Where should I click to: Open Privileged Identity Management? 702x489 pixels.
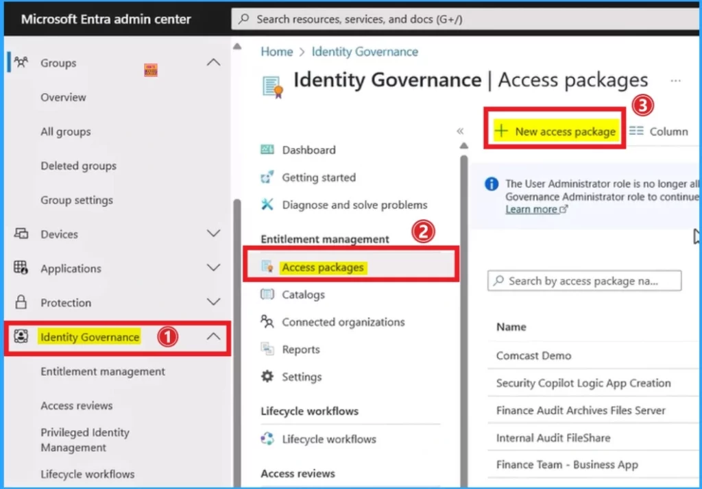pyautogui.click(x=85, y=440)
